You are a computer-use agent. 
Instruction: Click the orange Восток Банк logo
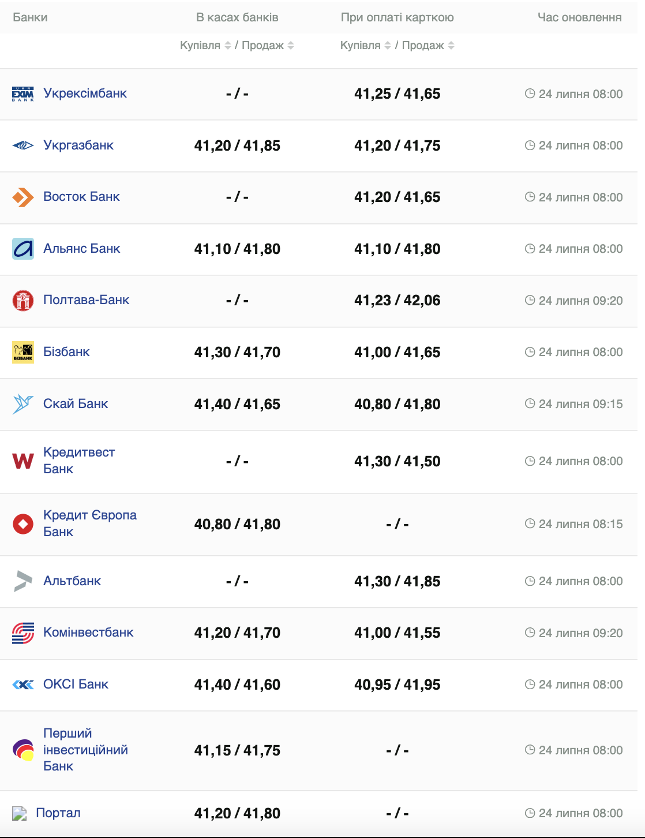(23, 197)
